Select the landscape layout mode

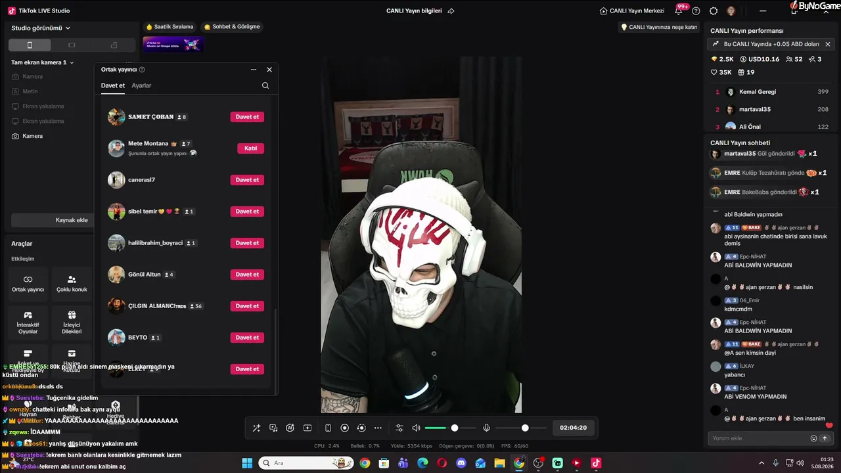(72, 45)
